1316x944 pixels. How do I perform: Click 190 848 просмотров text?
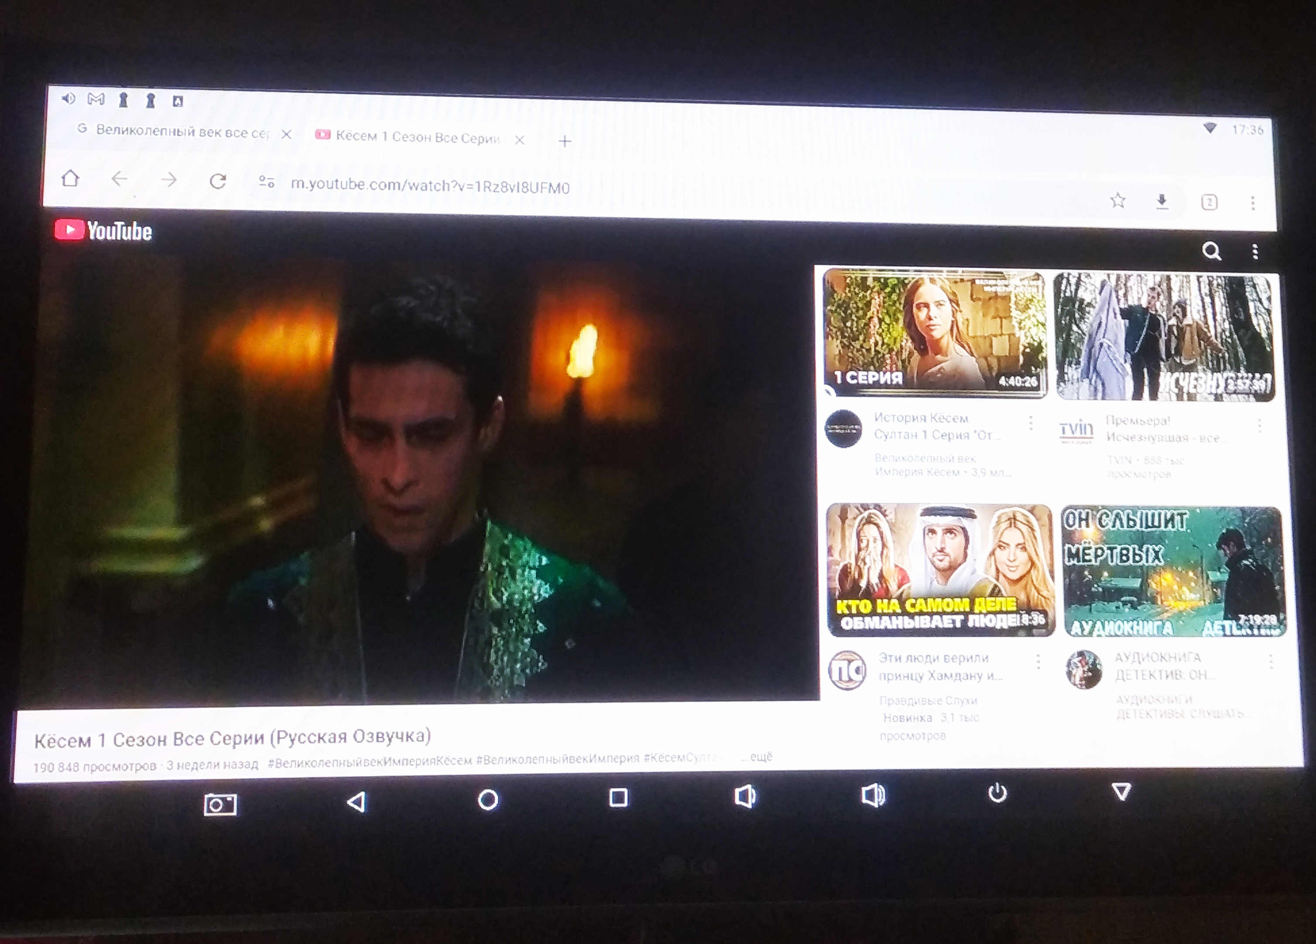coord(95,766)
